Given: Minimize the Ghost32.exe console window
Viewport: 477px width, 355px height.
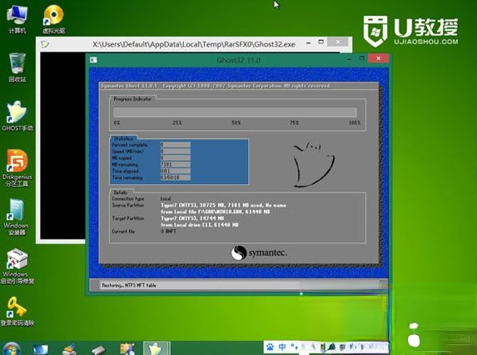Looking at the screenshot, I should (309, 43).
